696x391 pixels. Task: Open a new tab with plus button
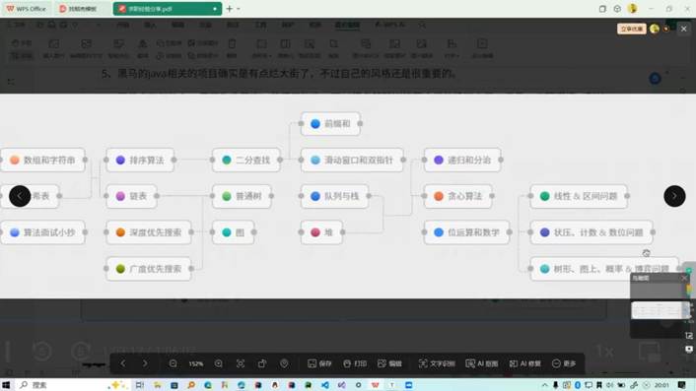229,9
